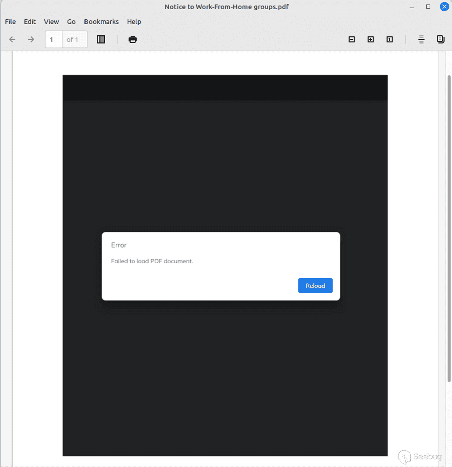The width and height of the screenshot is (452, 467).
Task: Open the print dialog
Action: 132,39
